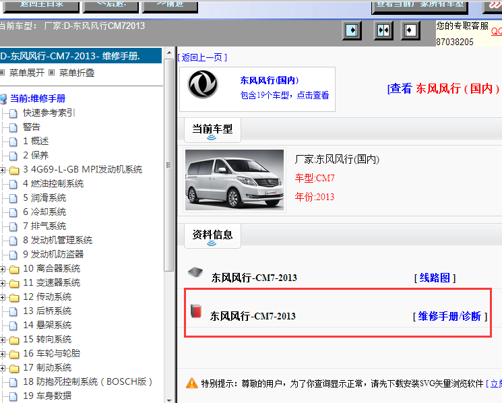Click the left-arrow panel layout icon
Image resolution: width=502 pixels, height=403 pixels.
click(x=410, y=31)
